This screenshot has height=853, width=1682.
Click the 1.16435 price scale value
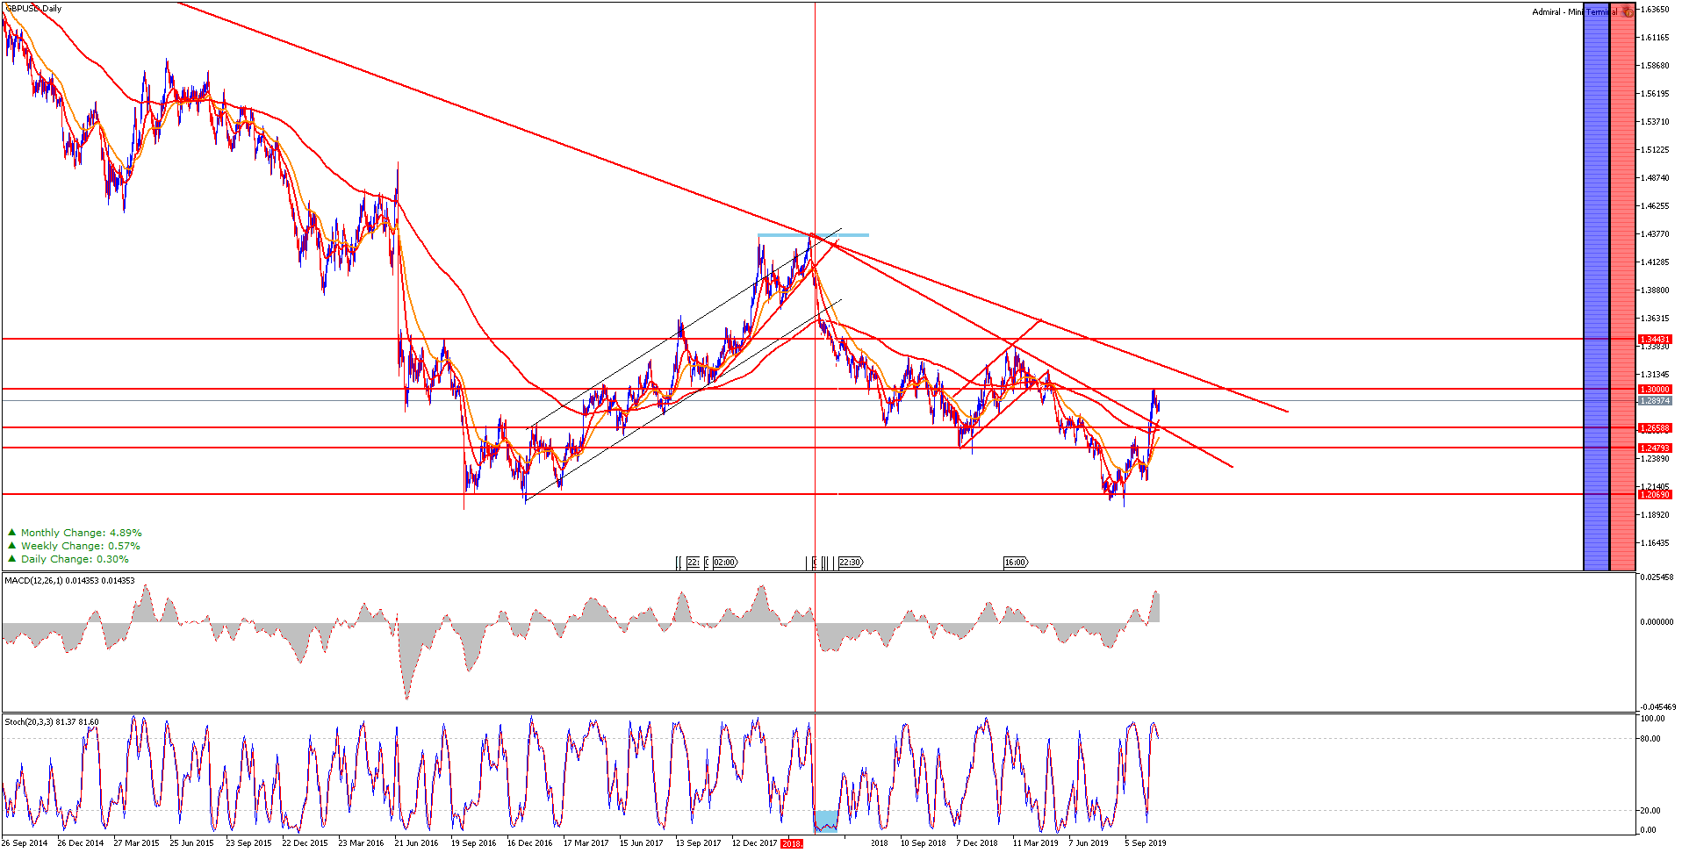coord(1655,543)
